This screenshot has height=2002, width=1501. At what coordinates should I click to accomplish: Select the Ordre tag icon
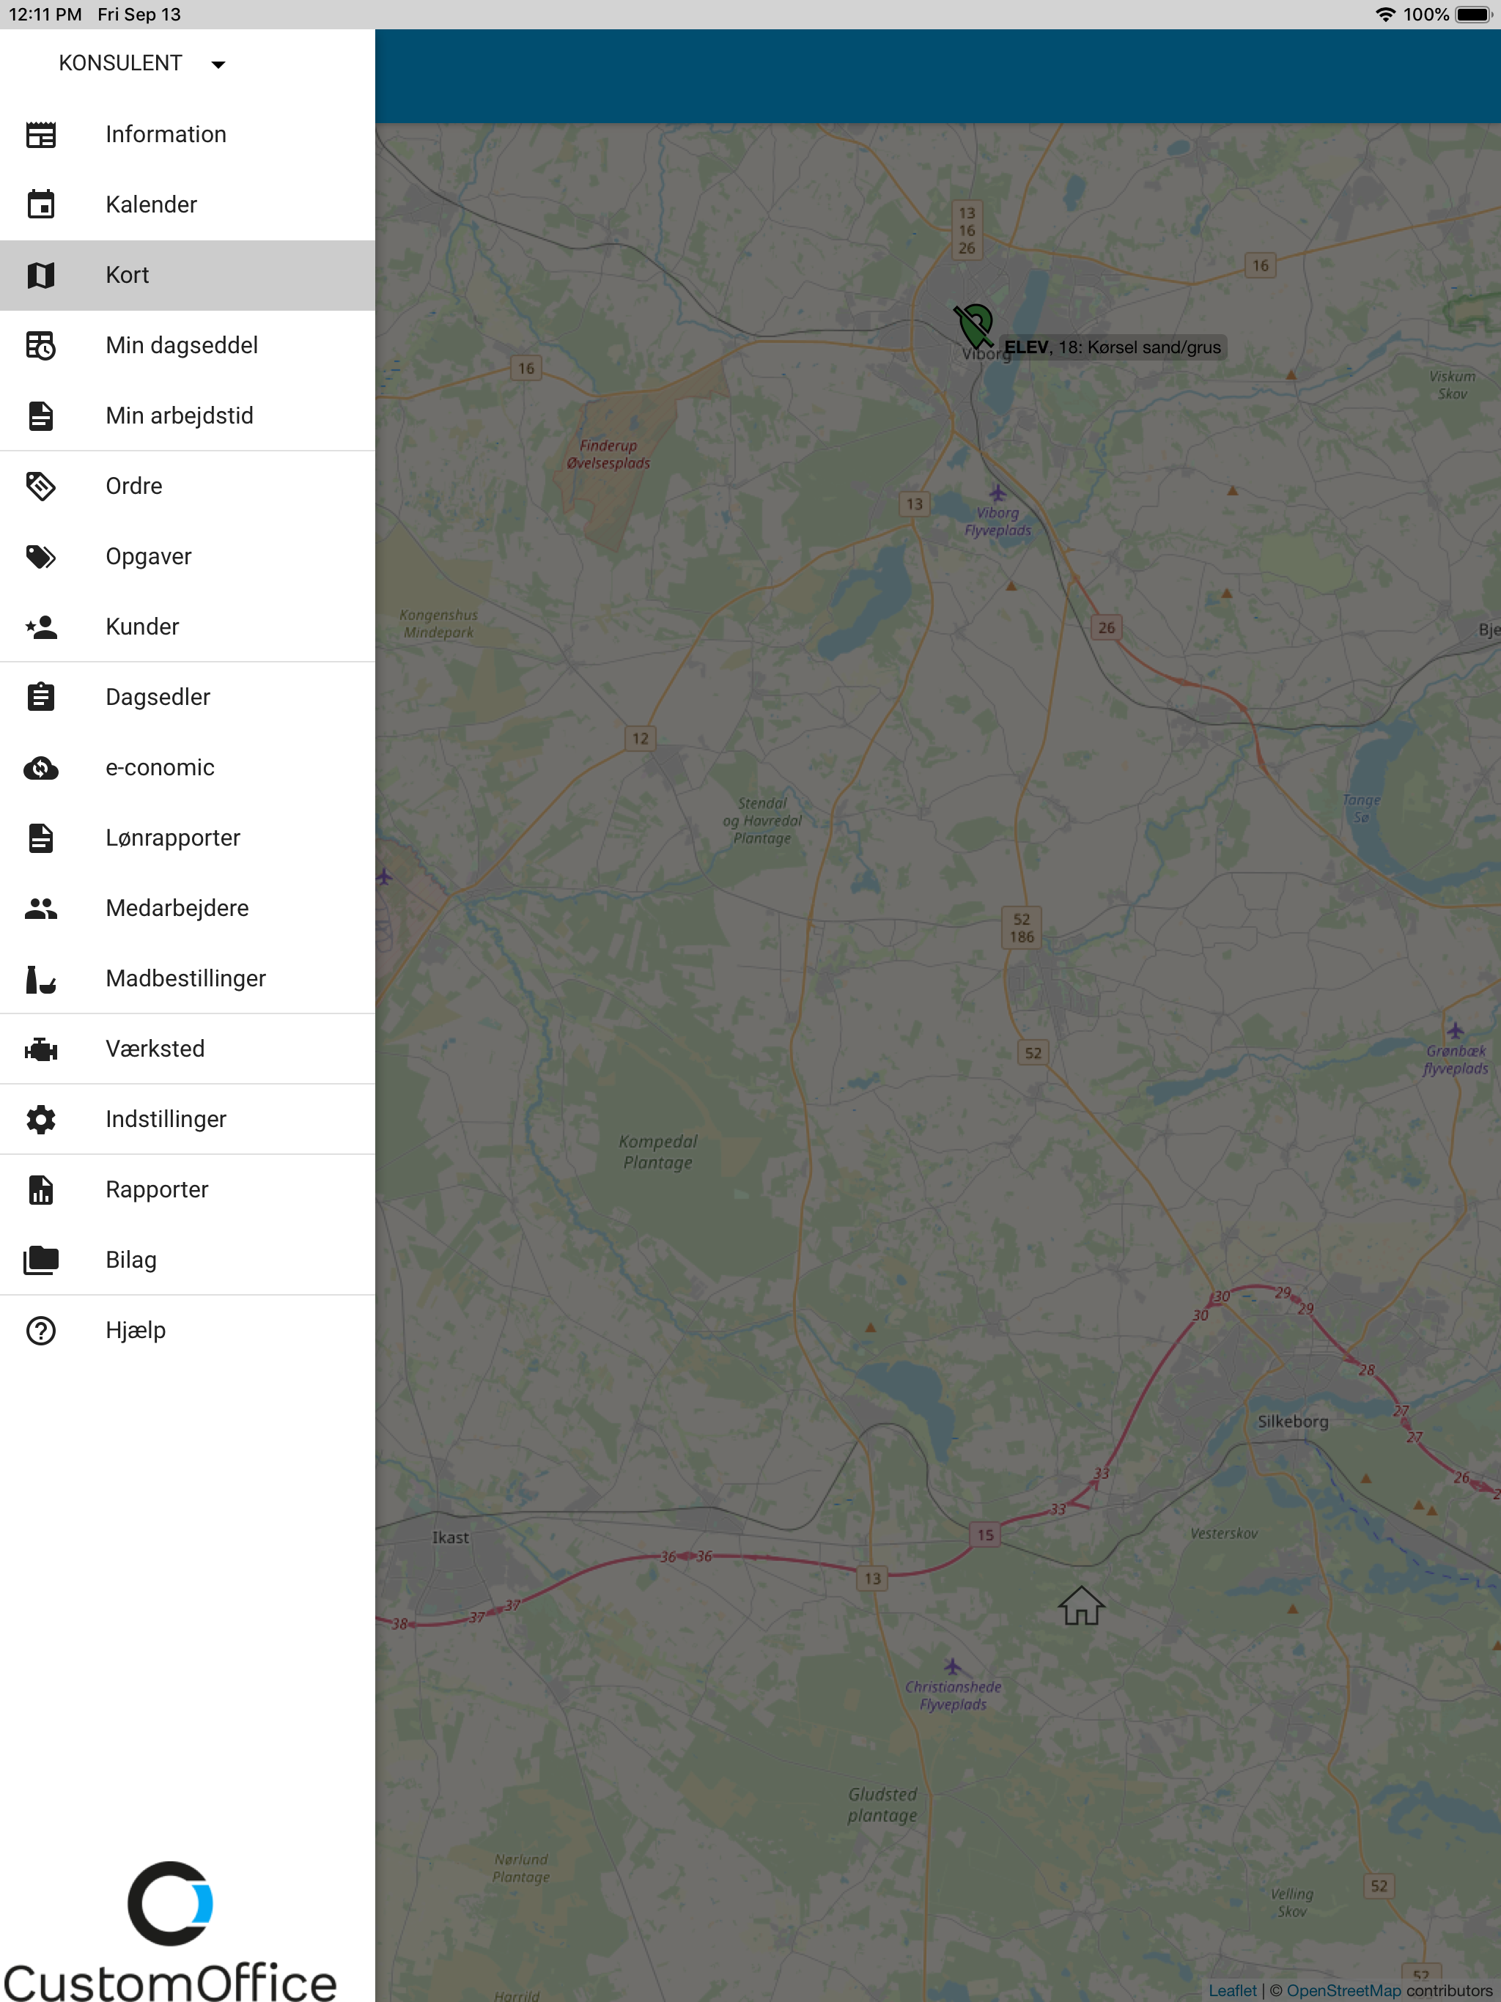pos(41,486)
